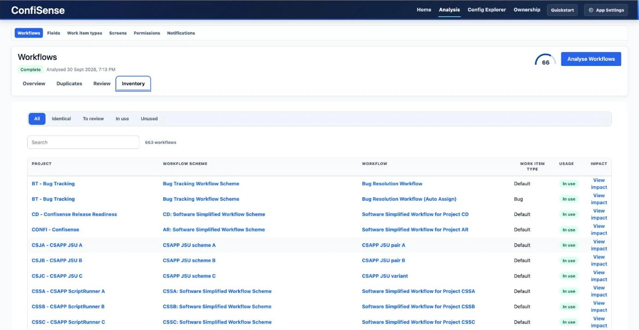Viewport: 639px width, 330px height.
Task: Open the Review sub-tab
Action: [102, 83]
